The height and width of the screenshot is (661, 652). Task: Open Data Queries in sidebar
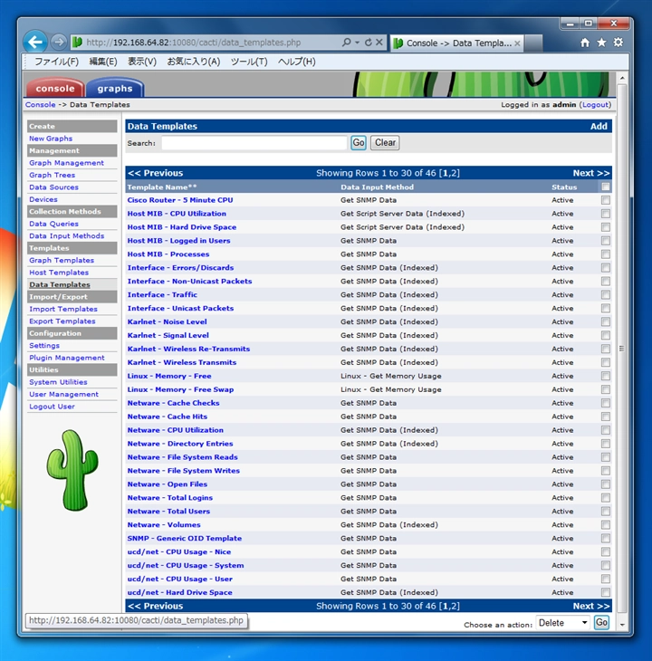53,224
